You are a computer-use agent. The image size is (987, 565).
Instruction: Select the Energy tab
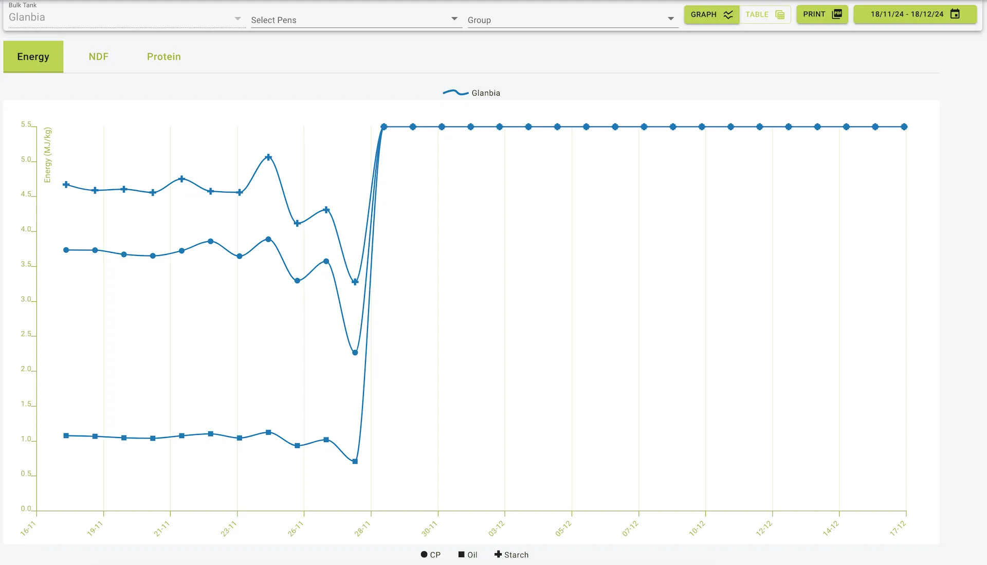click(33, 57)
